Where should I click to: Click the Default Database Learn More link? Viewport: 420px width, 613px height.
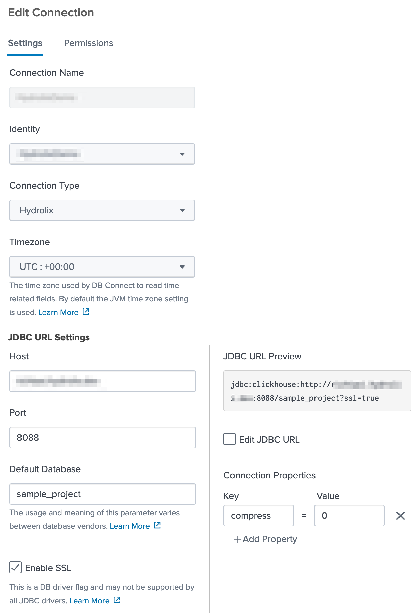click(x=129, y=525)
